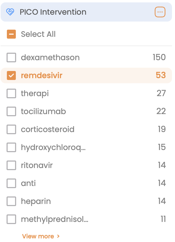Enable the tocilizumab filter
Image resolution: width=175 pixels, height=242 pixels.
coord(11,111)
